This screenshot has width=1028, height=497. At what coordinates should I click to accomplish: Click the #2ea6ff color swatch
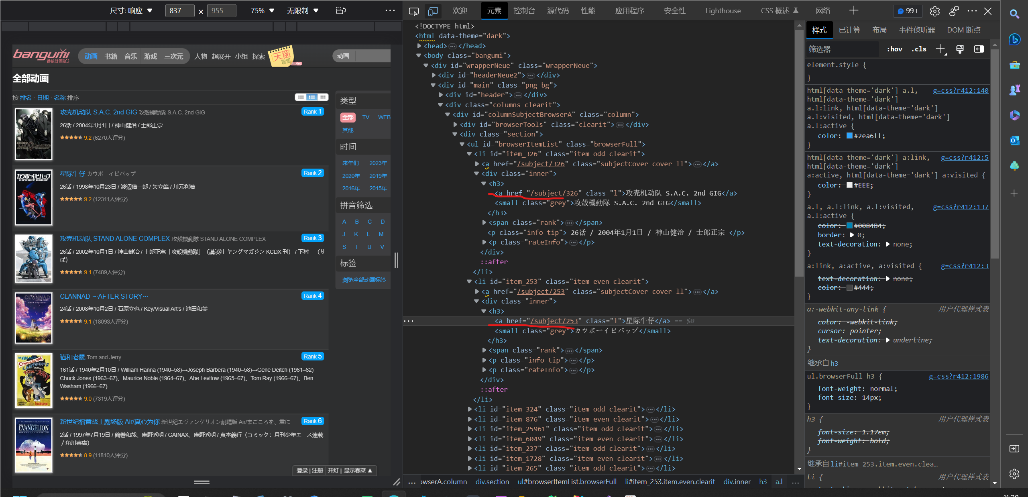[849, 136]
